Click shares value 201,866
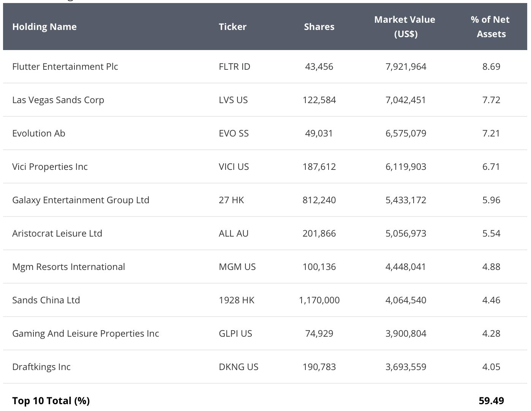Viewport: 531px width, 411px height. pyautogui.click(x=319, y=233)
